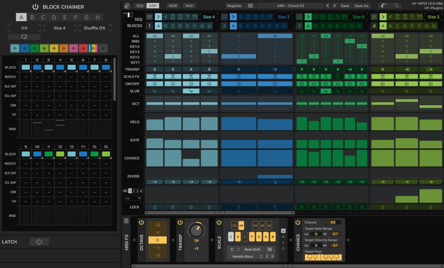The image size is (444, 268).
Task: Click the next preset chevron arrow
Action: coord(334,5)
